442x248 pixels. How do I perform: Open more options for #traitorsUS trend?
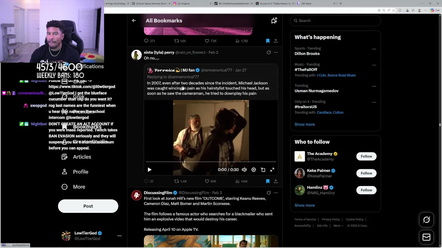(374, 102)
